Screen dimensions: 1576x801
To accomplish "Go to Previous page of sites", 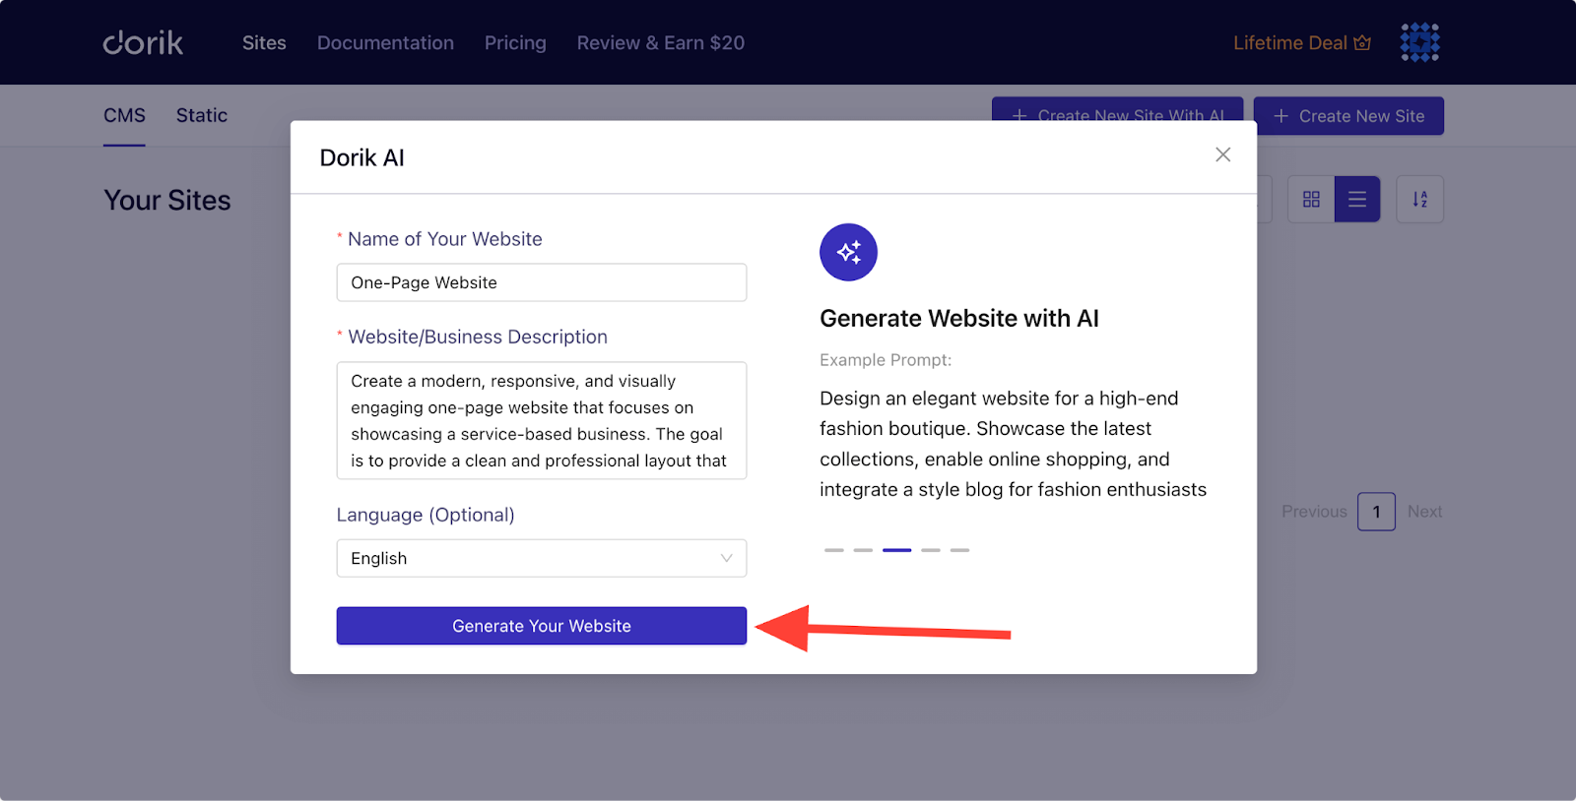I will click(x=1314, y=512).
